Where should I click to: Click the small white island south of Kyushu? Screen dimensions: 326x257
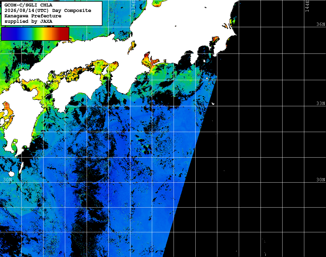coord(11,174)
